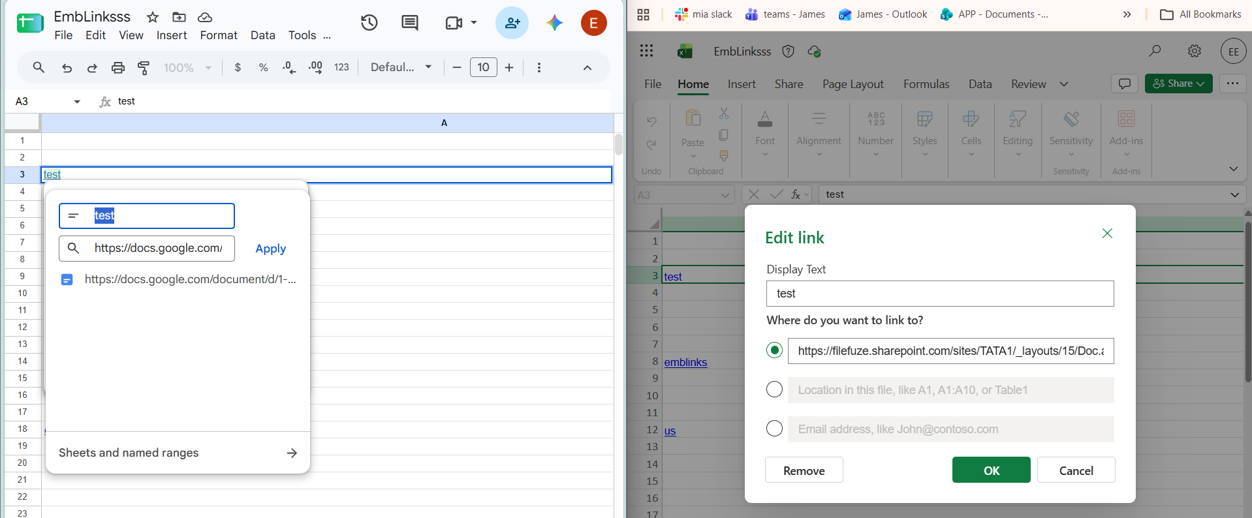Open Gemini sparkle assistant
This screenshot has height=518, width=1252.
point(555,23)
